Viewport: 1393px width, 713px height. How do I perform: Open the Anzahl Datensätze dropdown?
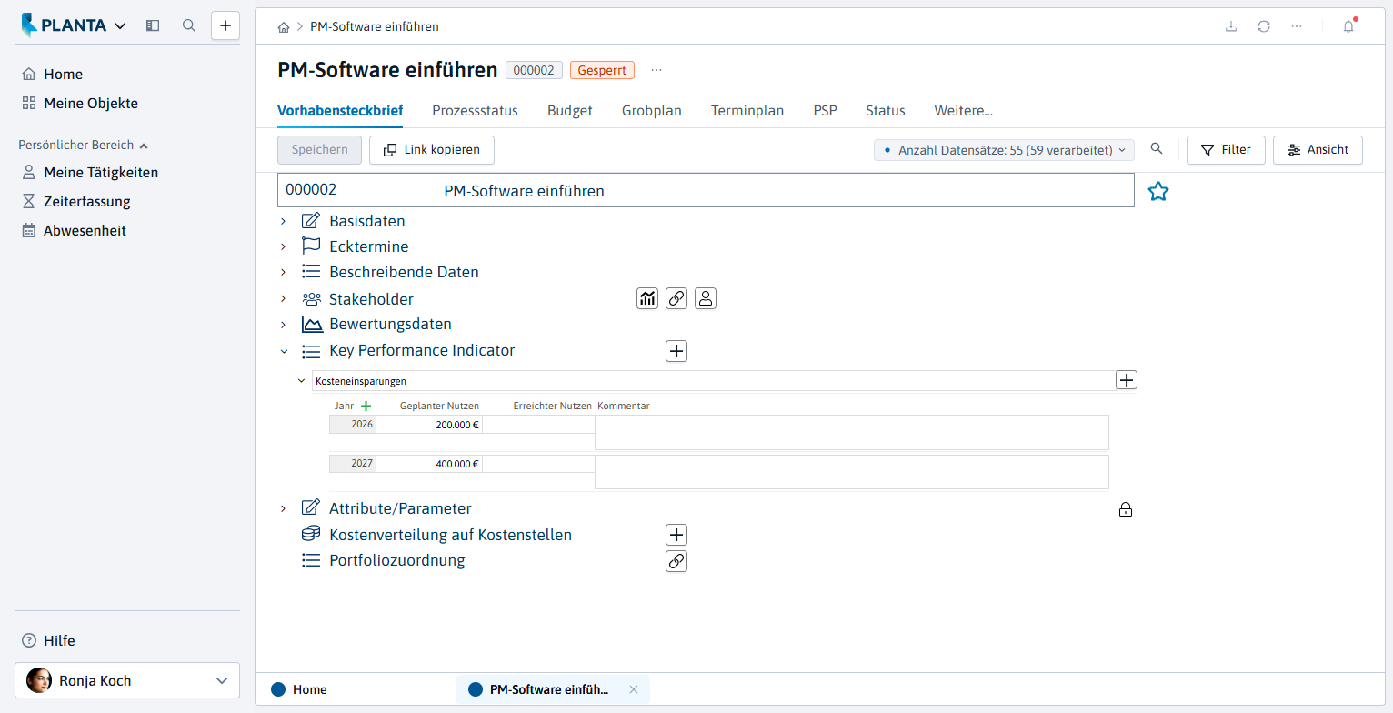tap(1004, 150)
